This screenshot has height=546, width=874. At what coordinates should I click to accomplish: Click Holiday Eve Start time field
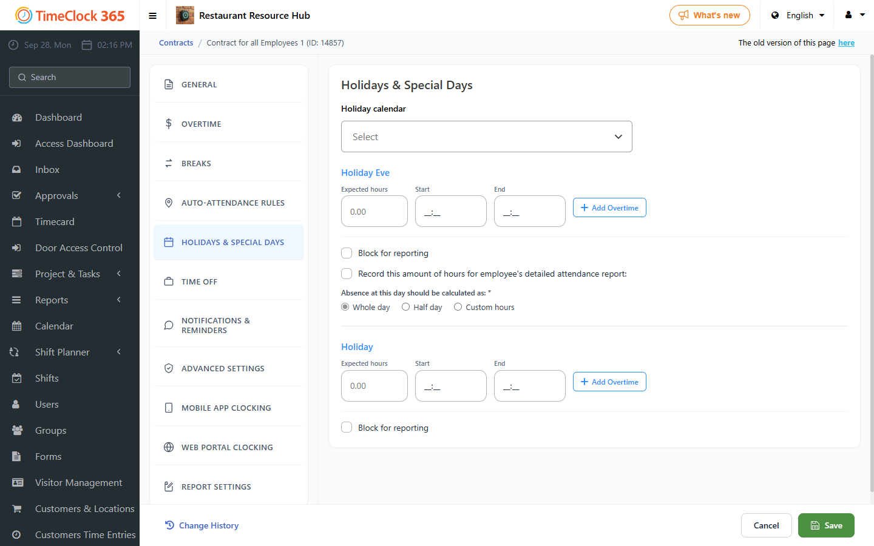(x=451, y=211)
